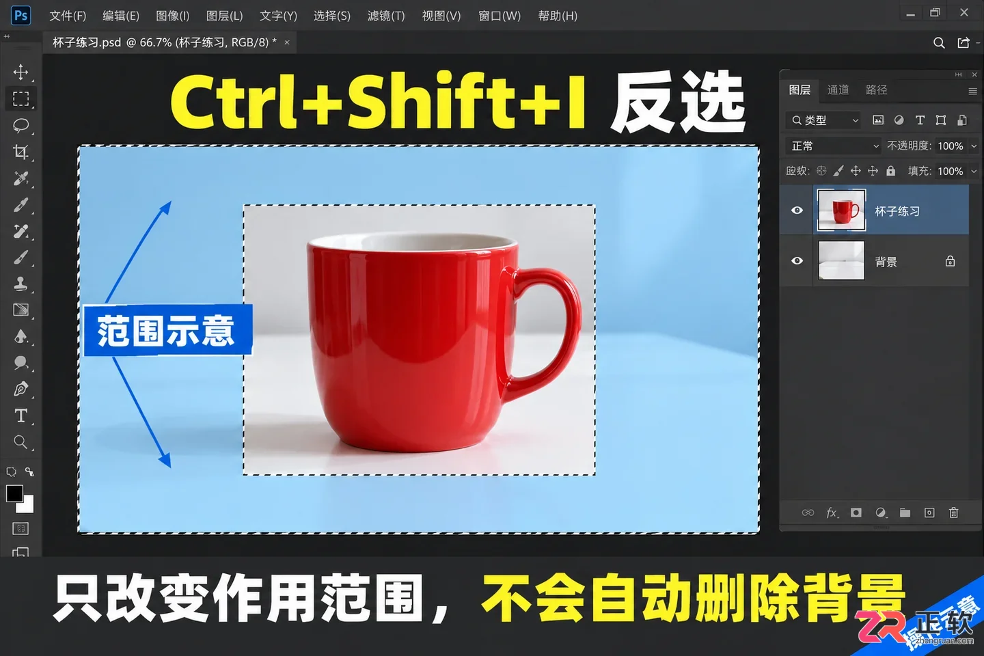
Task: Open the layers panel options menu
Action: (x=972, y=91)
